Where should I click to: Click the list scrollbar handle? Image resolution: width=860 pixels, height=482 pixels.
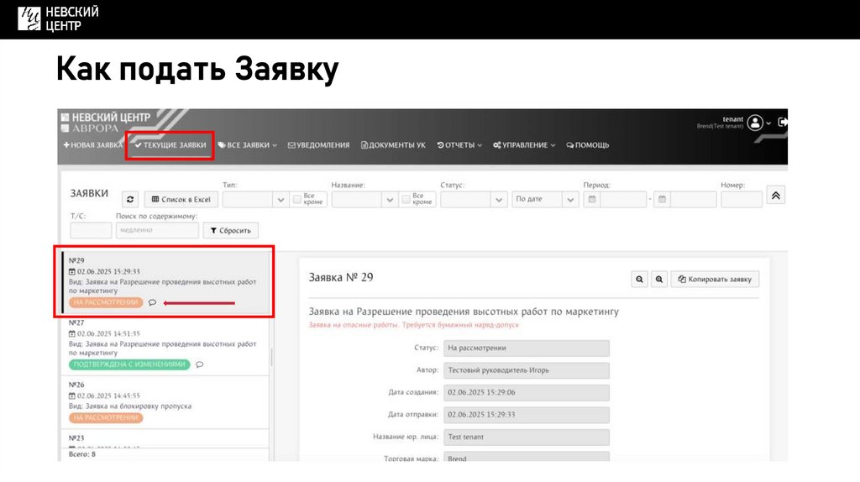tap(271, 358)
